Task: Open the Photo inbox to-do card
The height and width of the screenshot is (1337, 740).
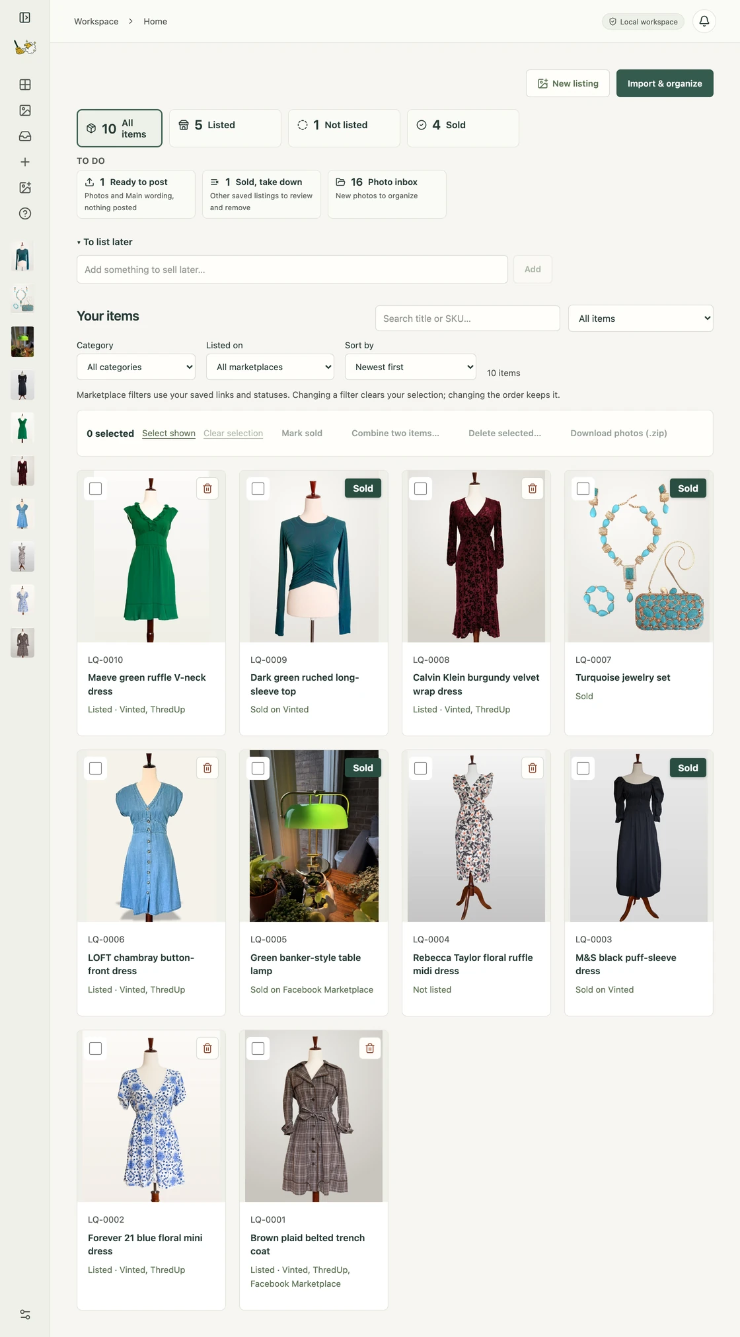Action: point(387,194)
